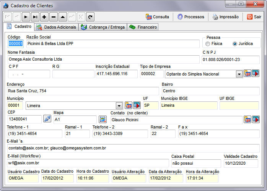267x191 pixels.
Task: Click the red-arrow icon beside Contato
Action: pyautogui.click(x=256, y=119)
